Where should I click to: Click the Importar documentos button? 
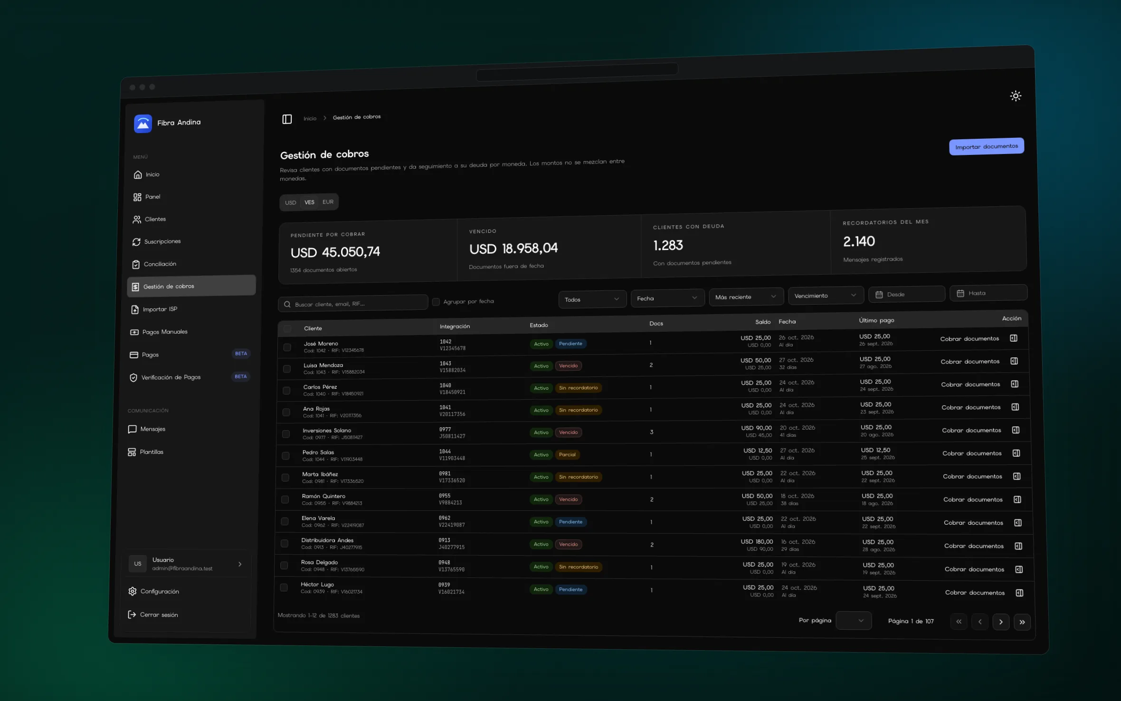coord(986,146)
